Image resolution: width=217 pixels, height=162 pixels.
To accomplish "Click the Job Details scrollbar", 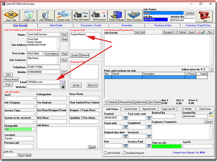I will coord(211,50).
